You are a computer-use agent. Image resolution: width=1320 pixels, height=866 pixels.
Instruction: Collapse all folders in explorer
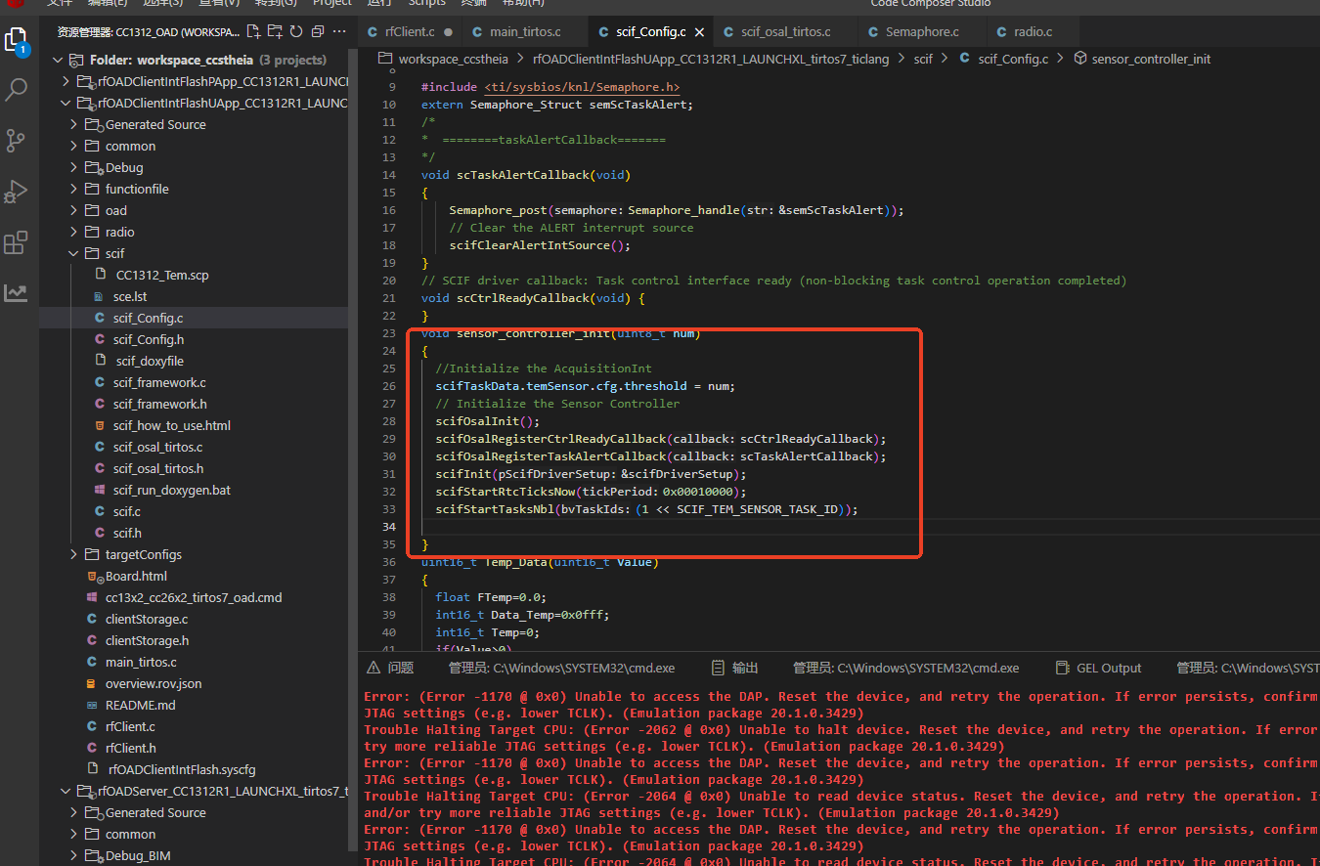click(x=318, y=32)
